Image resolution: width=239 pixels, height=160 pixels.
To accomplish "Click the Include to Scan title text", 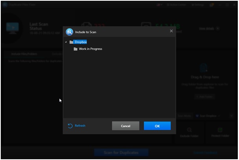I will (x=86, y=32).
